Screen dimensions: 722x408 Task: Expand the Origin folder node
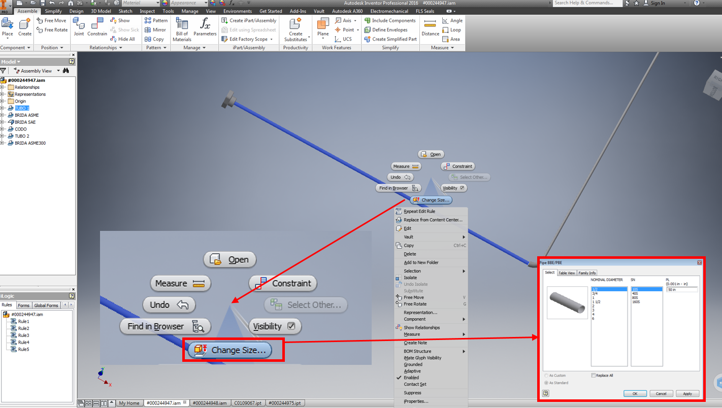point(3,101)
